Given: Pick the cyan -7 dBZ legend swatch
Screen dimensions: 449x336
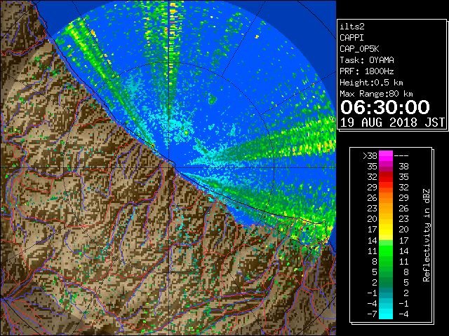Looking at the screenshot, I should pyautogui.click(x=386, y=314).
